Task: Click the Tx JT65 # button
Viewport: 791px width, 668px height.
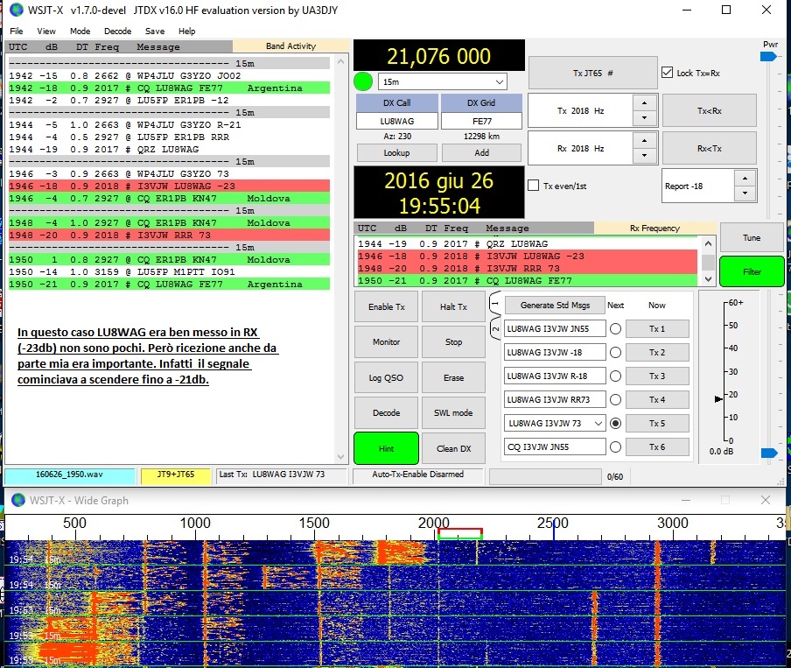Action: pyautogui.click(x=592, y=74)
